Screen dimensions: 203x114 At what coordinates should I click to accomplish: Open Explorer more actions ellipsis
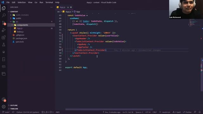pyautogui.click(x=51, y=7)
